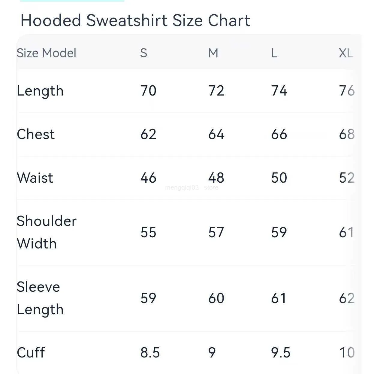Click Sleeve Length value 60 for size M

pyautogui.click(x=216, y=298)
